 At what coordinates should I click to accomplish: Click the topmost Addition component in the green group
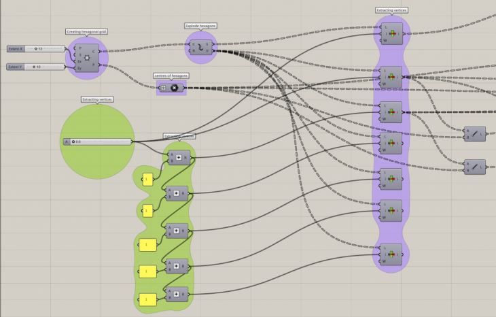click(179, 158)
